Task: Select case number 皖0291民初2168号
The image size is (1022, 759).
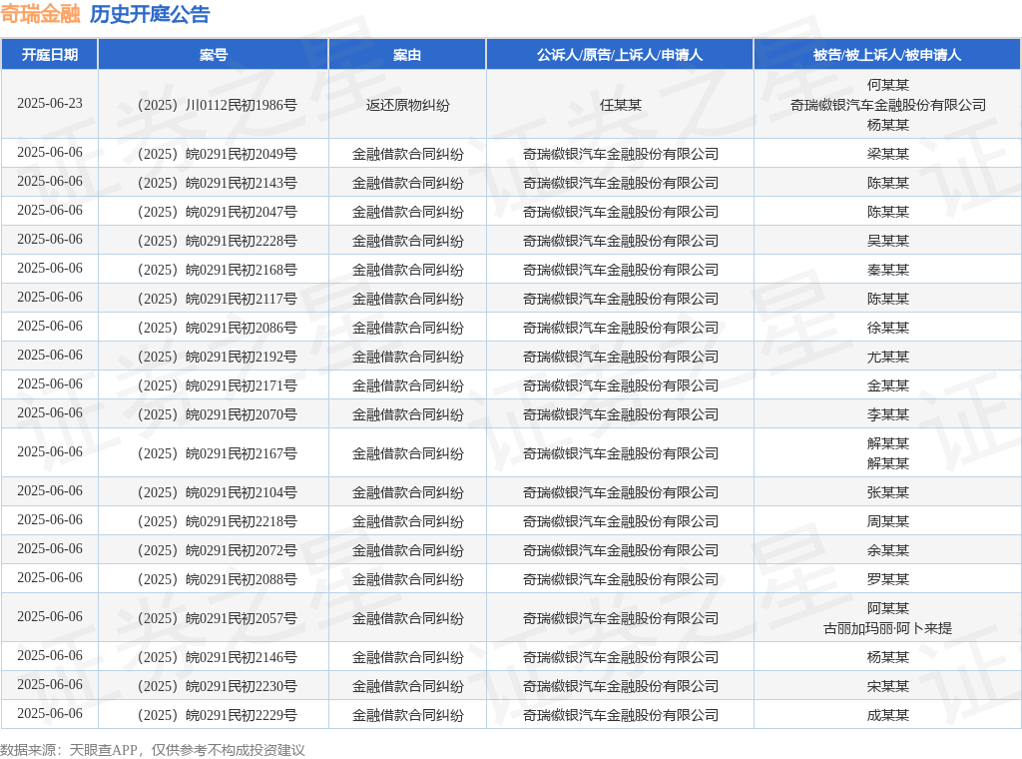Action: (217, 270)
